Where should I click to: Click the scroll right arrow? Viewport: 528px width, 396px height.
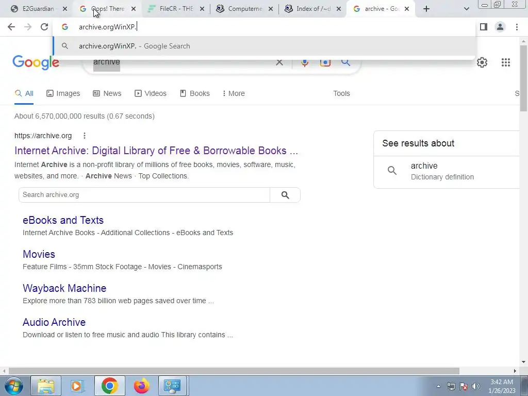(x=515, y=371)
